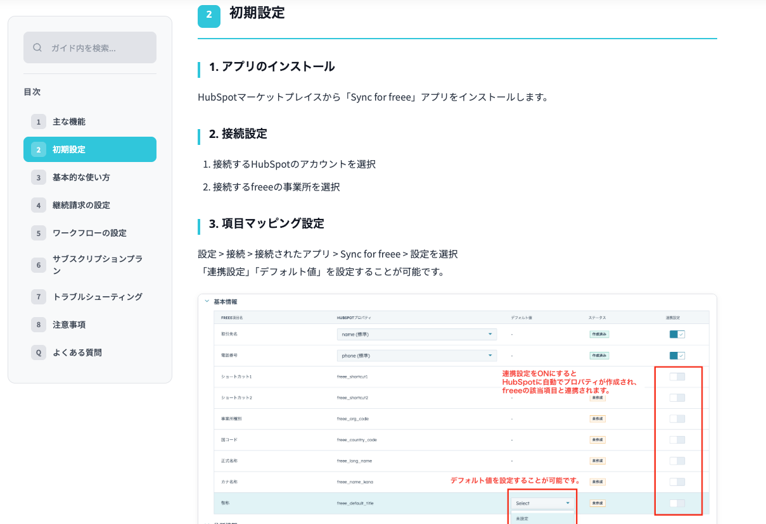
Task: Enable 正式名称 sync toggle
Action: 677,461
